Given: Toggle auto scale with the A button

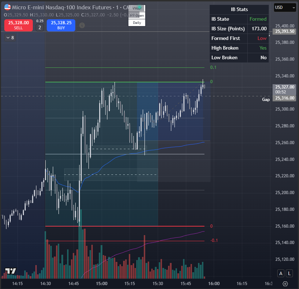Looking at the screenshot, I should (281, 273).
